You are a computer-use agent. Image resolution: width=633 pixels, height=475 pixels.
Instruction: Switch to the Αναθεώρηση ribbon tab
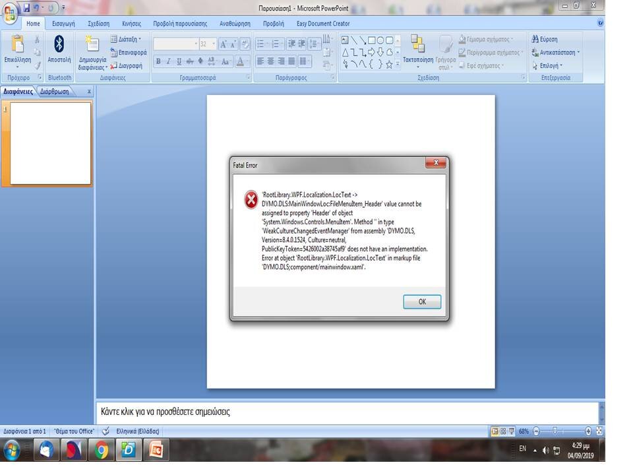pyautogui.click(x=235, y=24)
